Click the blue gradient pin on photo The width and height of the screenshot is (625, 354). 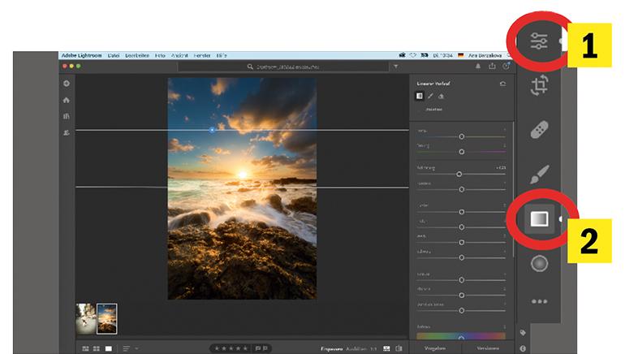[x=212, y=130]
